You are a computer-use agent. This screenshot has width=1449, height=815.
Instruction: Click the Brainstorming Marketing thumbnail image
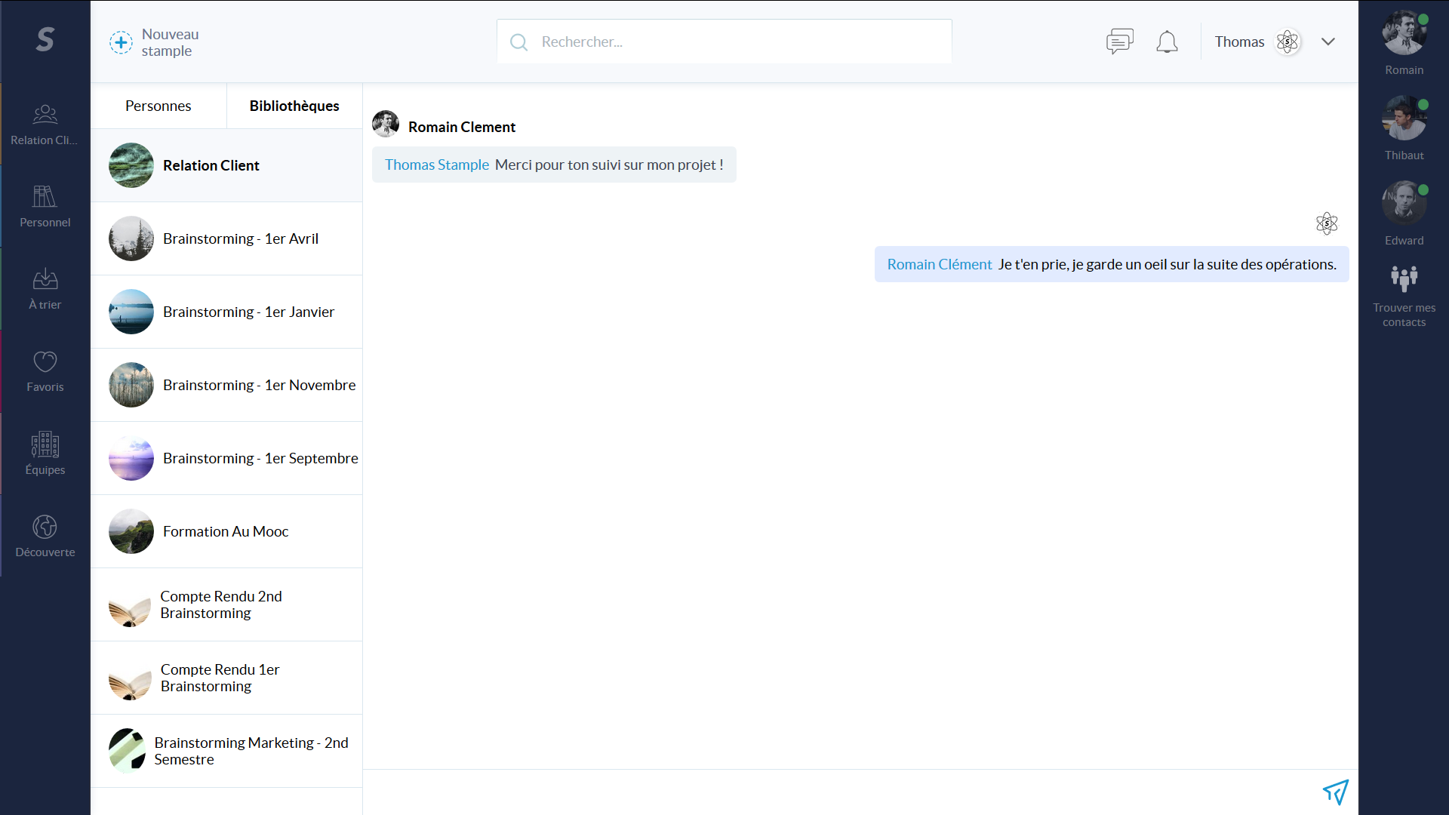click(128, 751)
